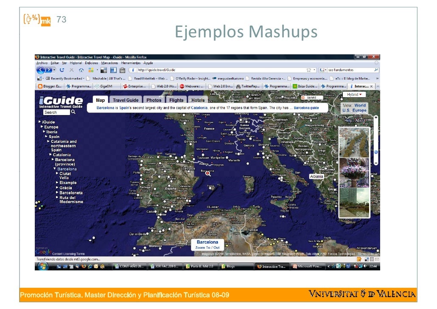Go forward with the forward arrow
The width and height of the screenshot is (437, 309).
[48, 70]
